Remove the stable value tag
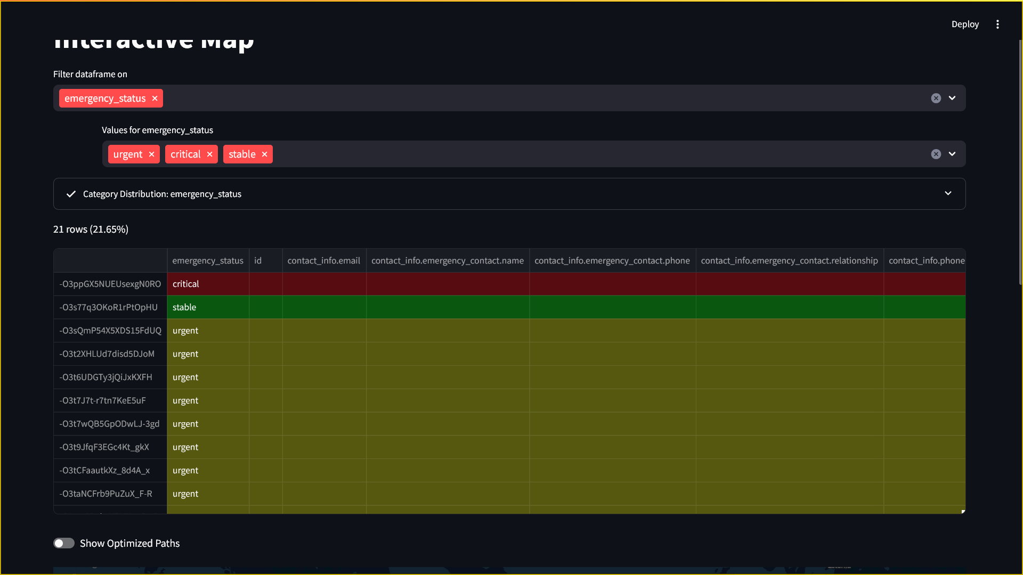The height and width of the screenshot is (575, 1023). (264, 154)
